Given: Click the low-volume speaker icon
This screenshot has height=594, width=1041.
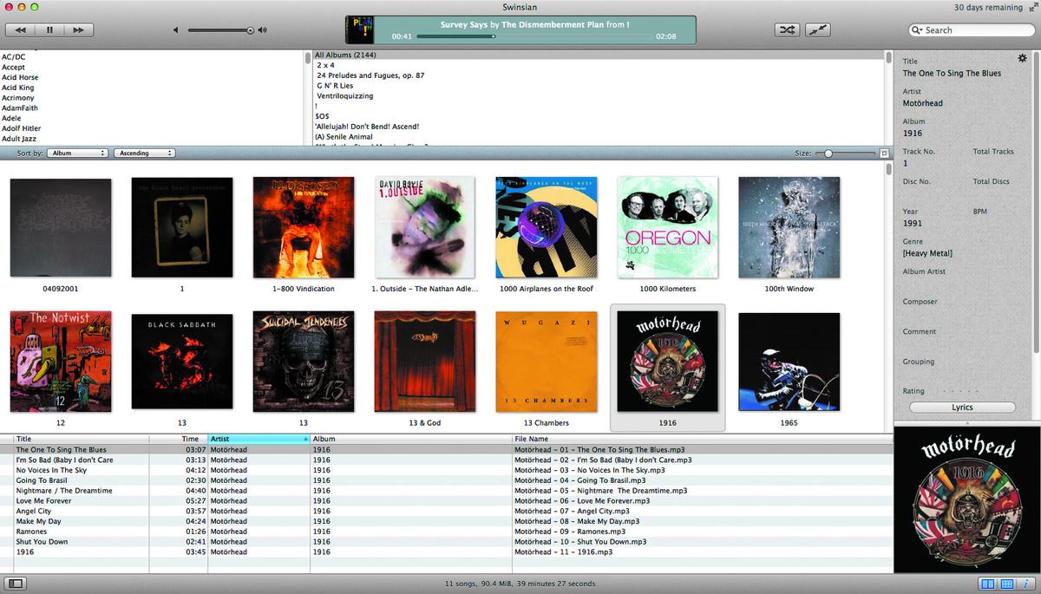Looking at the screenshot, I should [x=176, y=30].
